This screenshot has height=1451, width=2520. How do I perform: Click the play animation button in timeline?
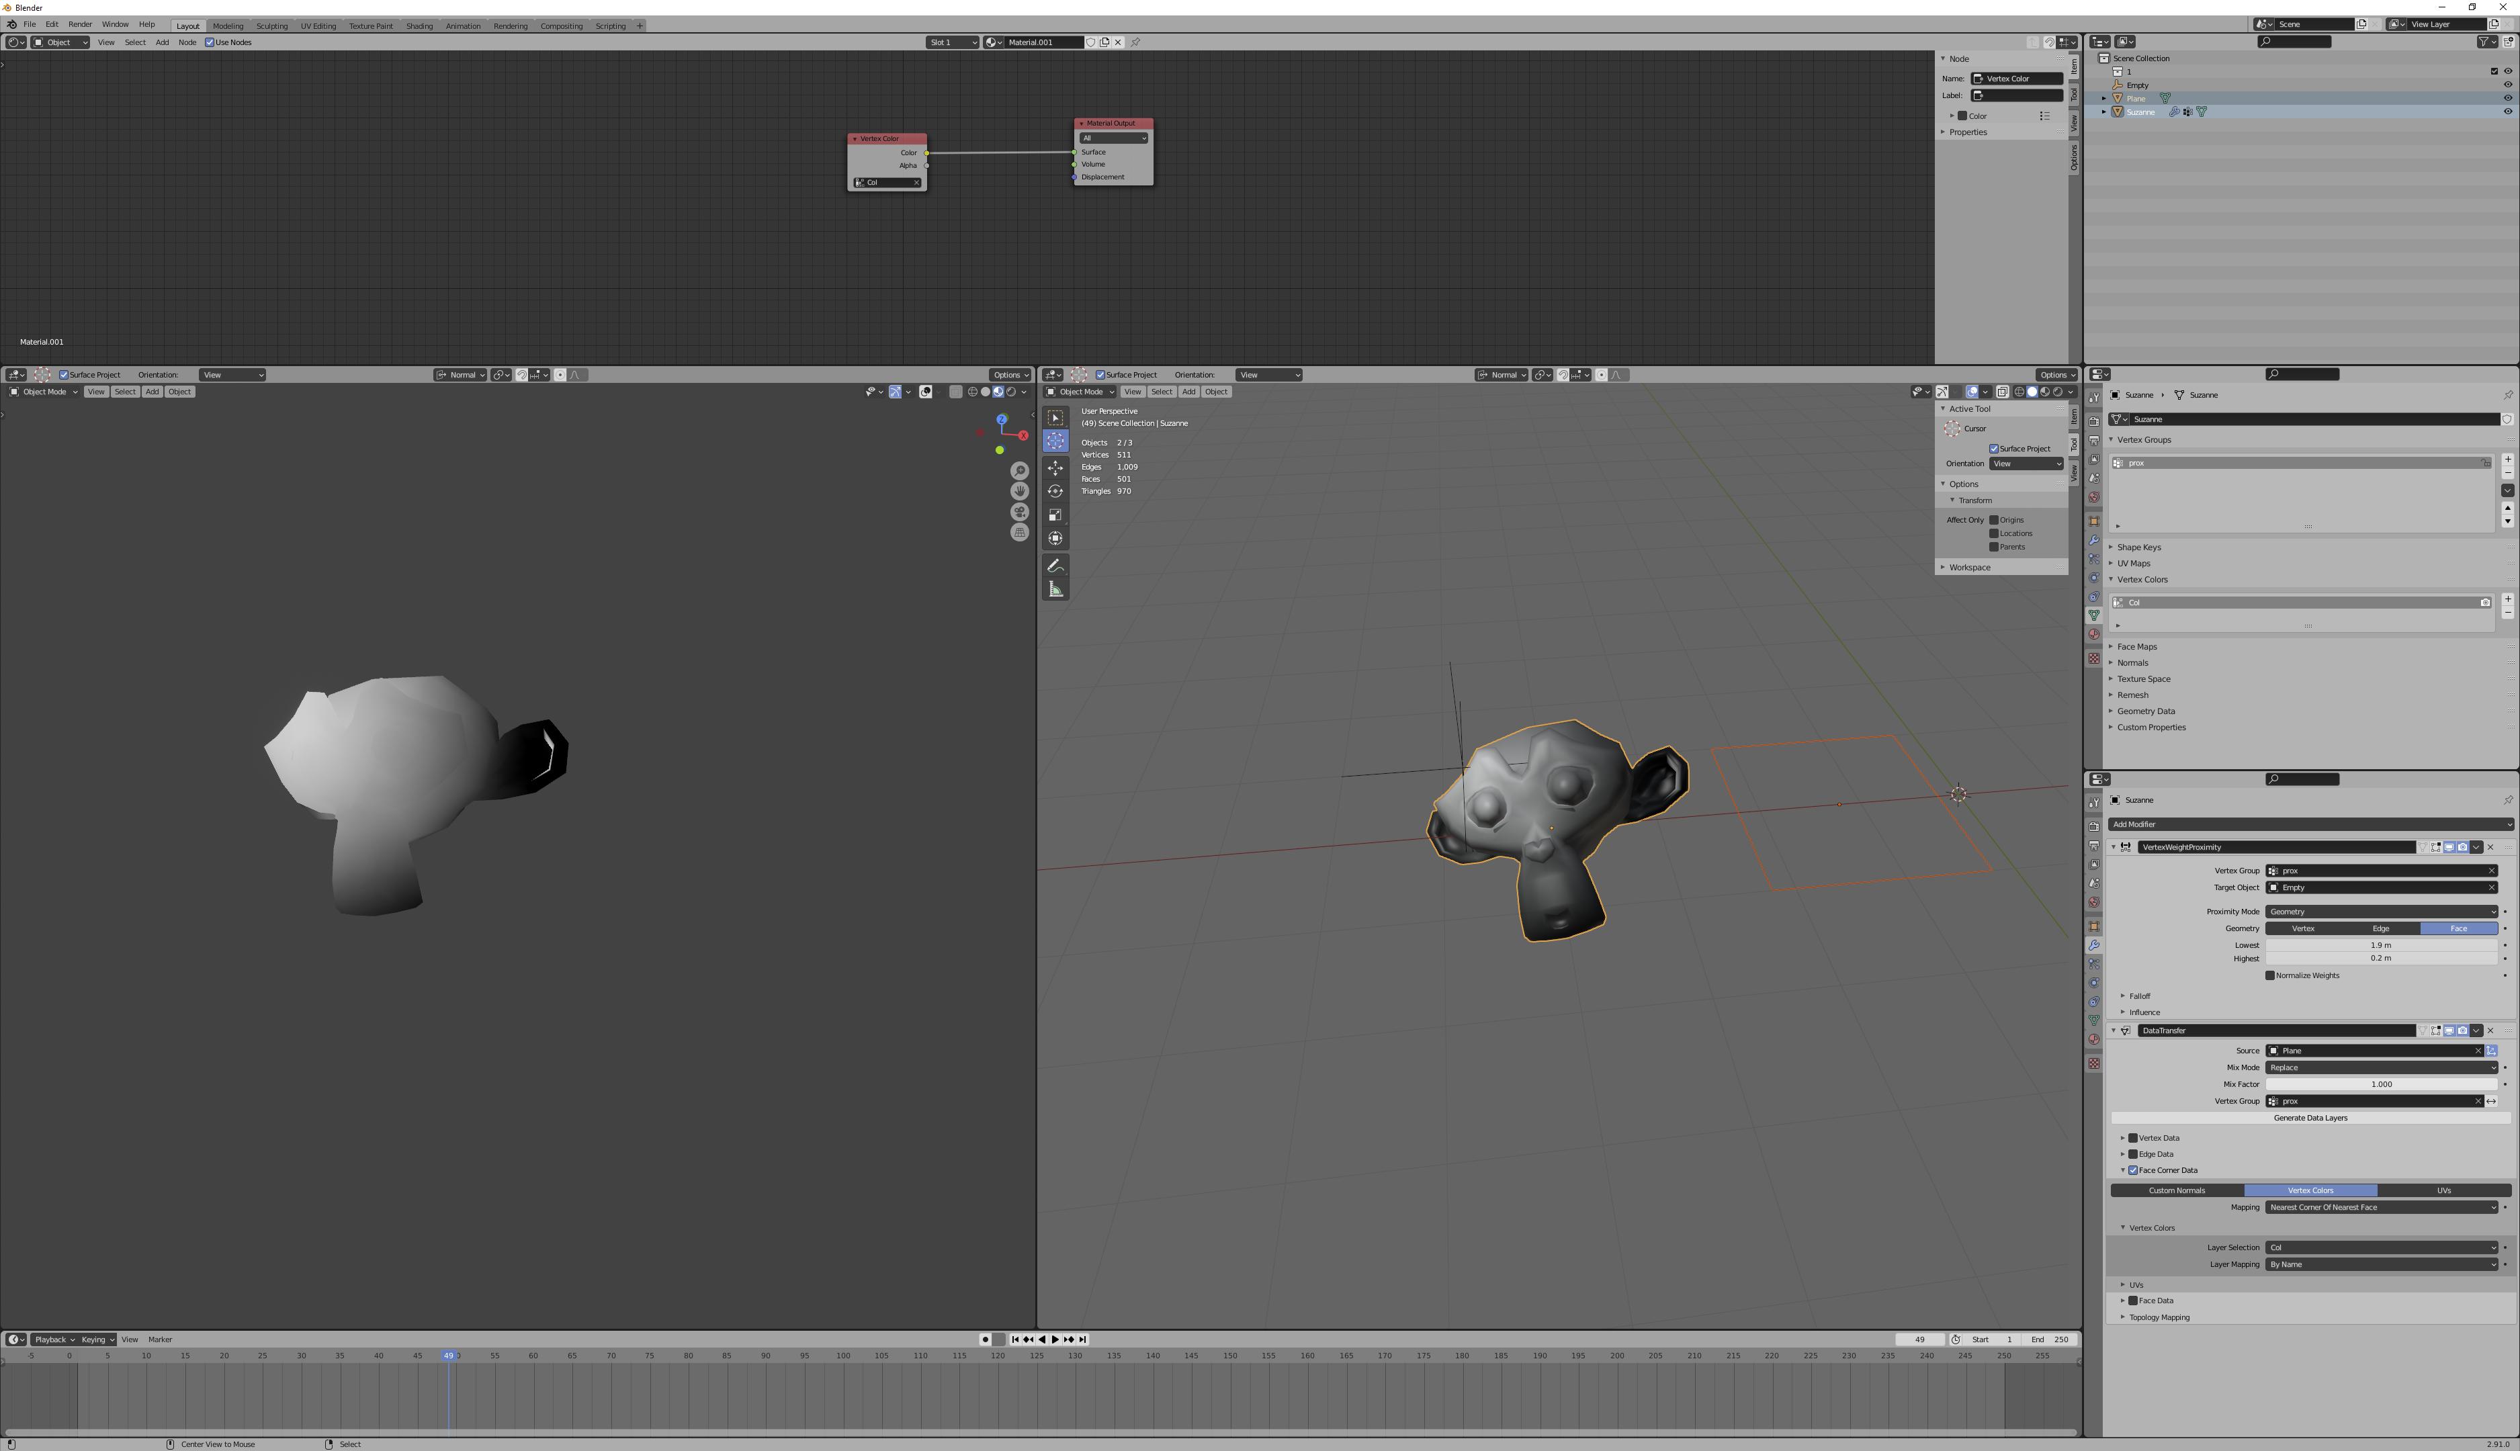[x=1055, y=1339]
